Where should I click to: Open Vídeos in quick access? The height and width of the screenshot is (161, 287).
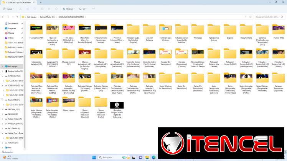click(11, 38)
